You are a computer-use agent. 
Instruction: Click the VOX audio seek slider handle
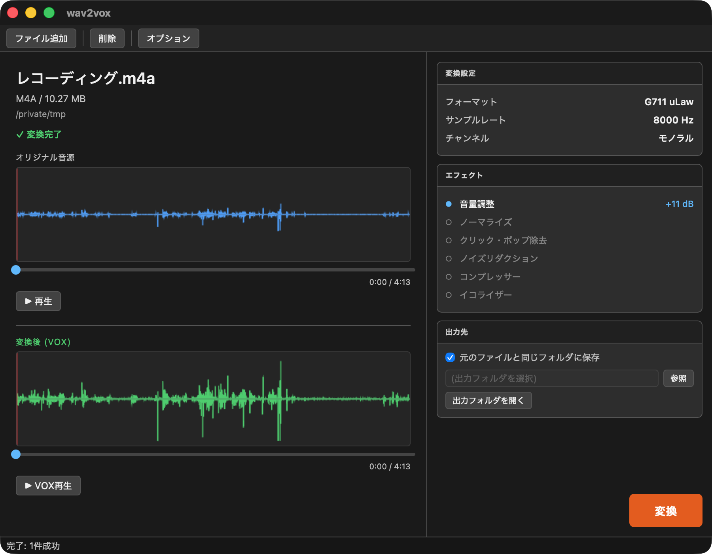coord(16,454)
